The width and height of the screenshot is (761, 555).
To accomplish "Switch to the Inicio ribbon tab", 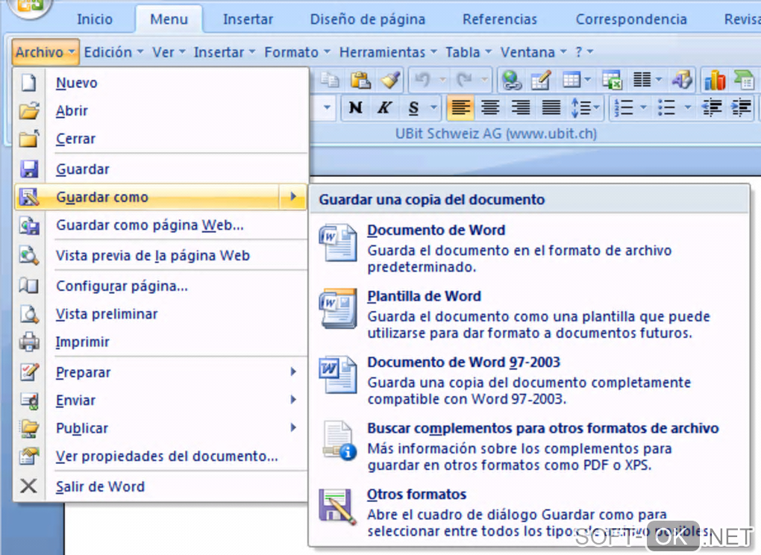I will click(95, 19).
